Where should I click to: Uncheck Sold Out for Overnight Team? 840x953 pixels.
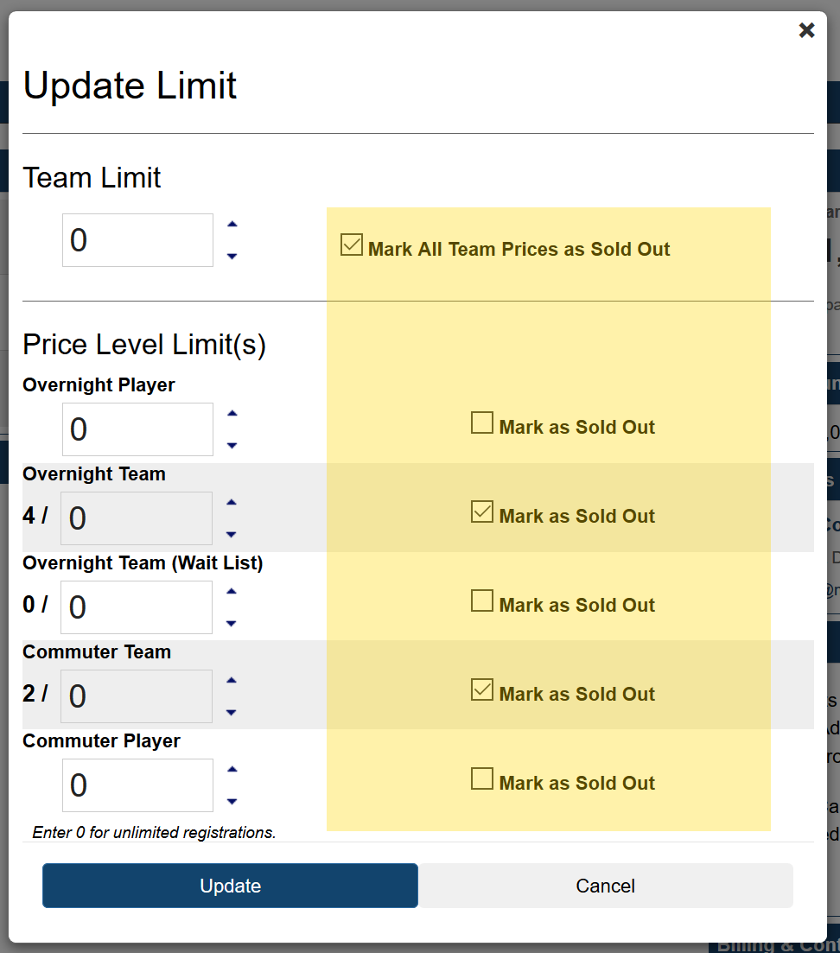tap(482, 512)
